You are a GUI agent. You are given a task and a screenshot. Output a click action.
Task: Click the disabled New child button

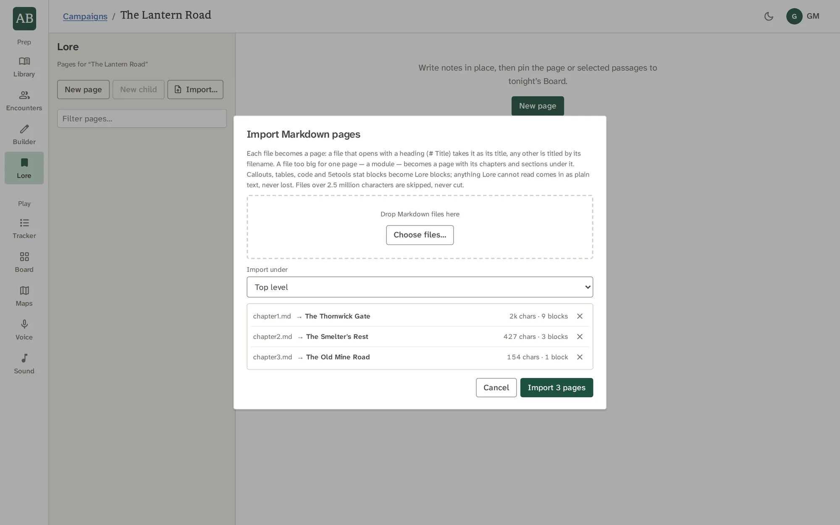click(x=138, y=89)
